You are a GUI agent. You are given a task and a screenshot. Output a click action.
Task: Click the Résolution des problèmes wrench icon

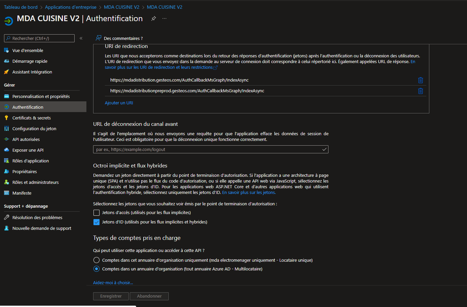(x=6, y=217)
